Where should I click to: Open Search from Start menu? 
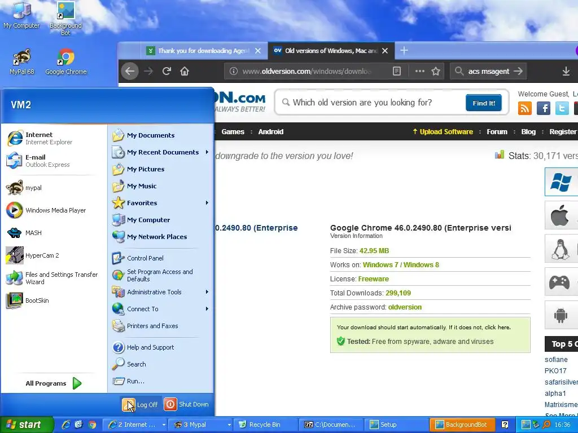(x=161, y=364)
